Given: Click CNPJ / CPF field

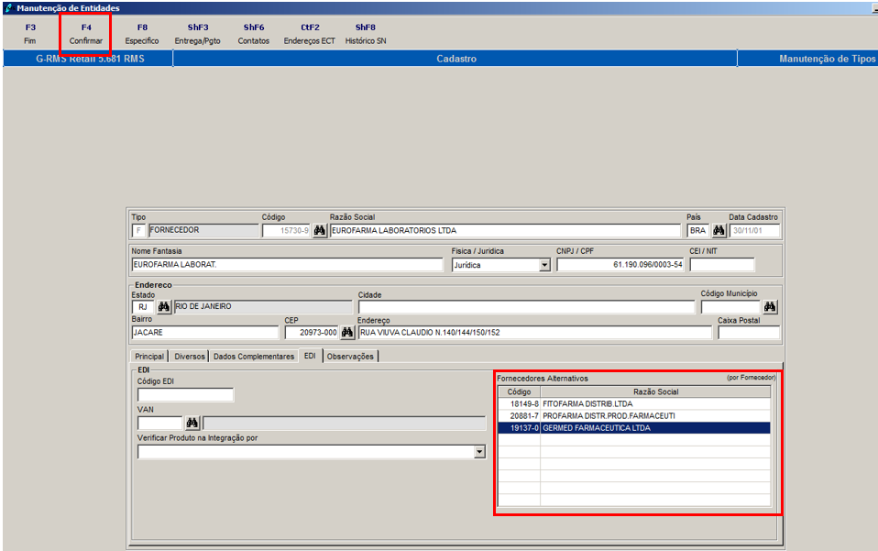Looking at the screenshot, I should (x=620, y=265).
